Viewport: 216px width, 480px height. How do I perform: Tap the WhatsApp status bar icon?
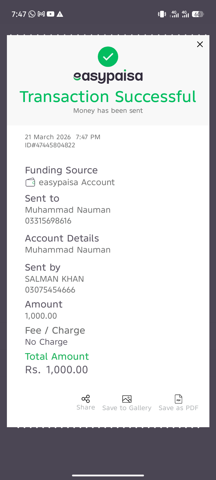pos(32,14)
